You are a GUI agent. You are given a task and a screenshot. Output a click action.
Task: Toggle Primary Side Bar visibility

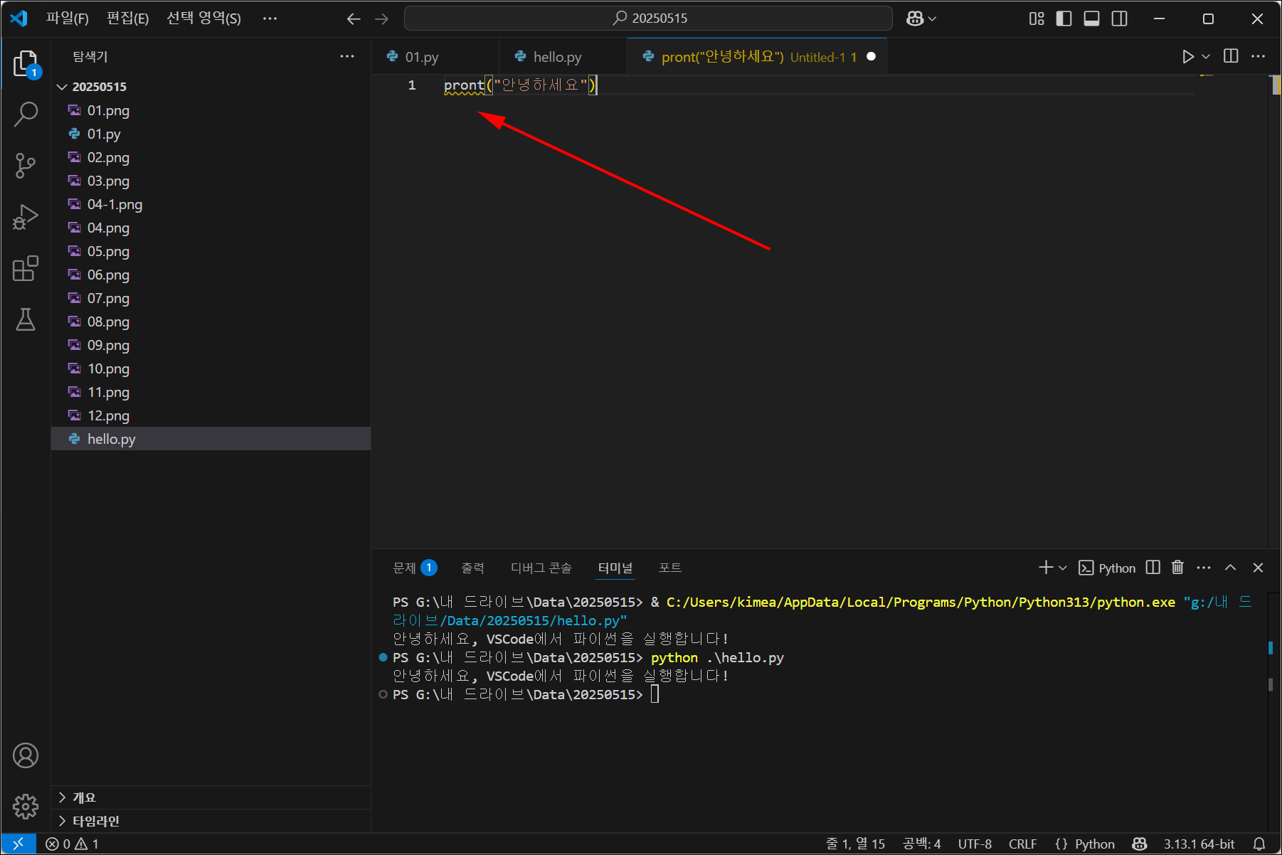pos(1064,19)
